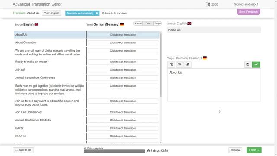Click the 134 words to translate text

114,13
